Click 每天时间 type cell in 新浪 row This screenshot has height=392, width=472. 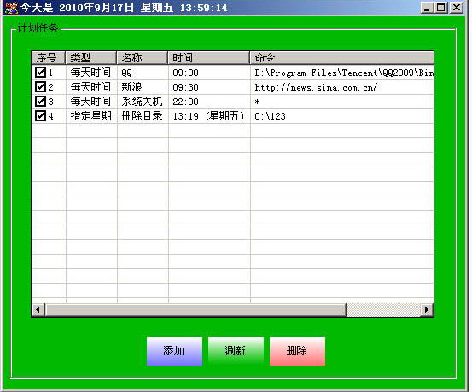click(x=90, y=87)
